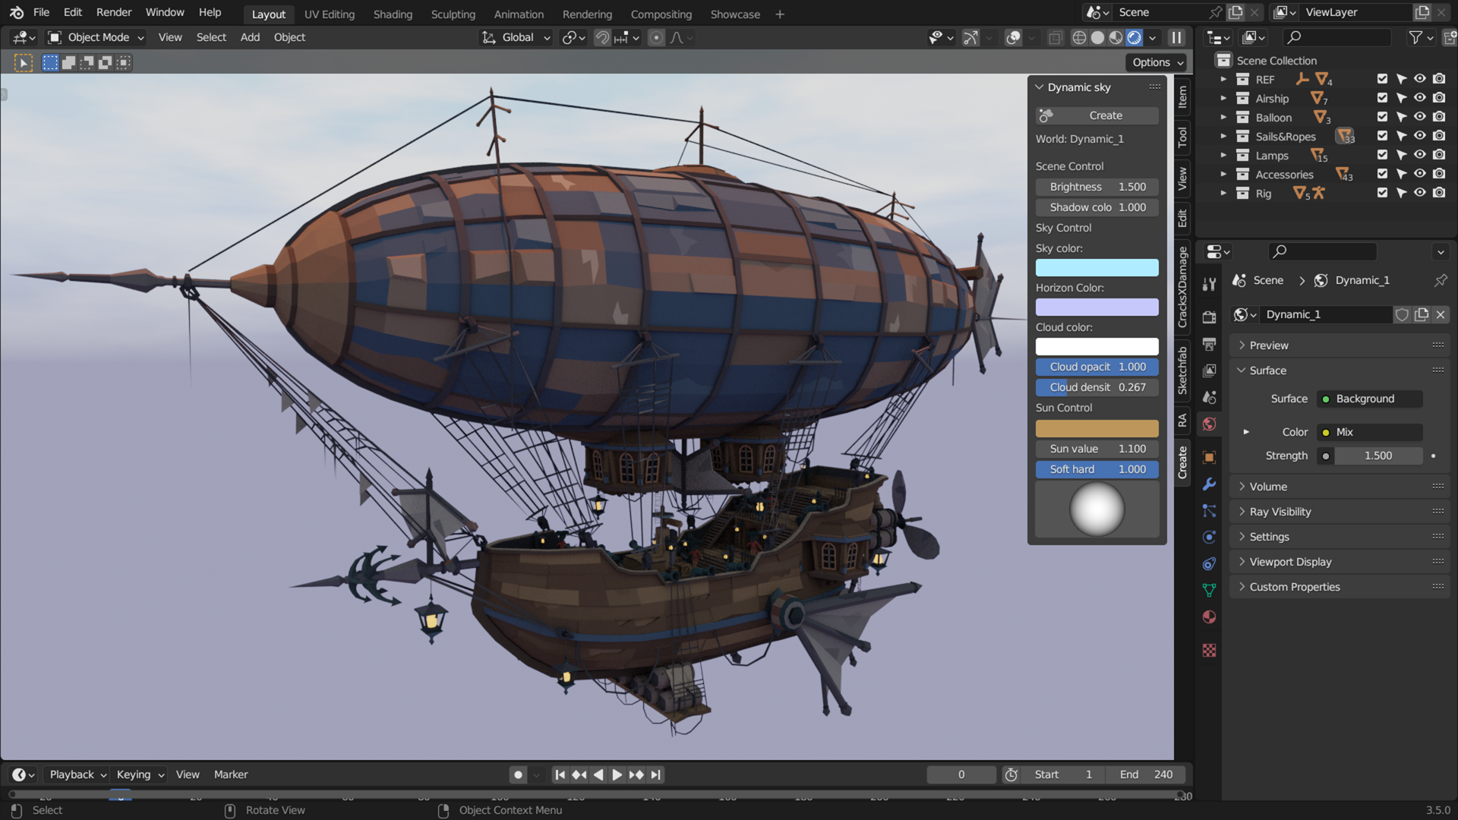Open the World properties tab
The image size is (1458, 820).
pyautogui.click(x=1209, y=424)
